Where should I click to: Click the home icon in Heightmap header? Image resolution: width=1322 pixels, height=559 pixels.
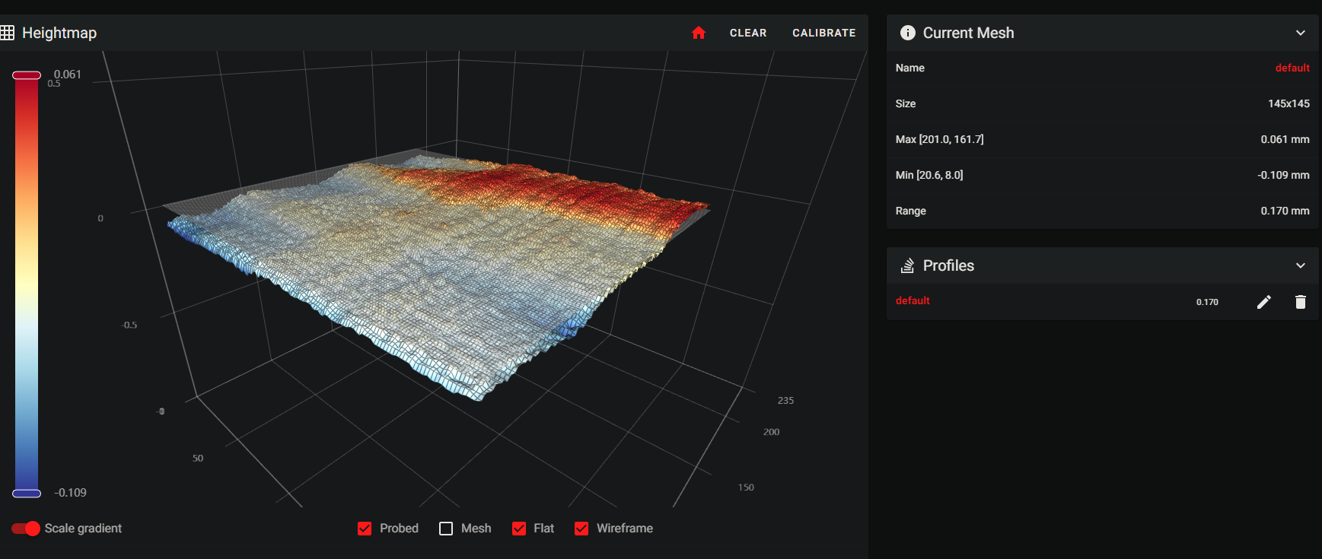[x=699, y=33]
